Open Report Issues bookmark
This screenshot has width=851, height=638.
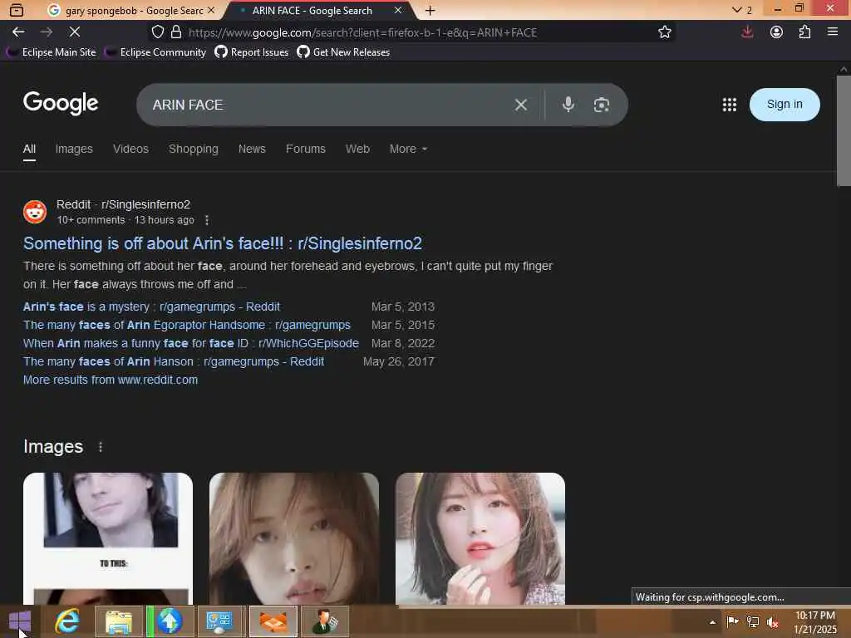(251, 52)
